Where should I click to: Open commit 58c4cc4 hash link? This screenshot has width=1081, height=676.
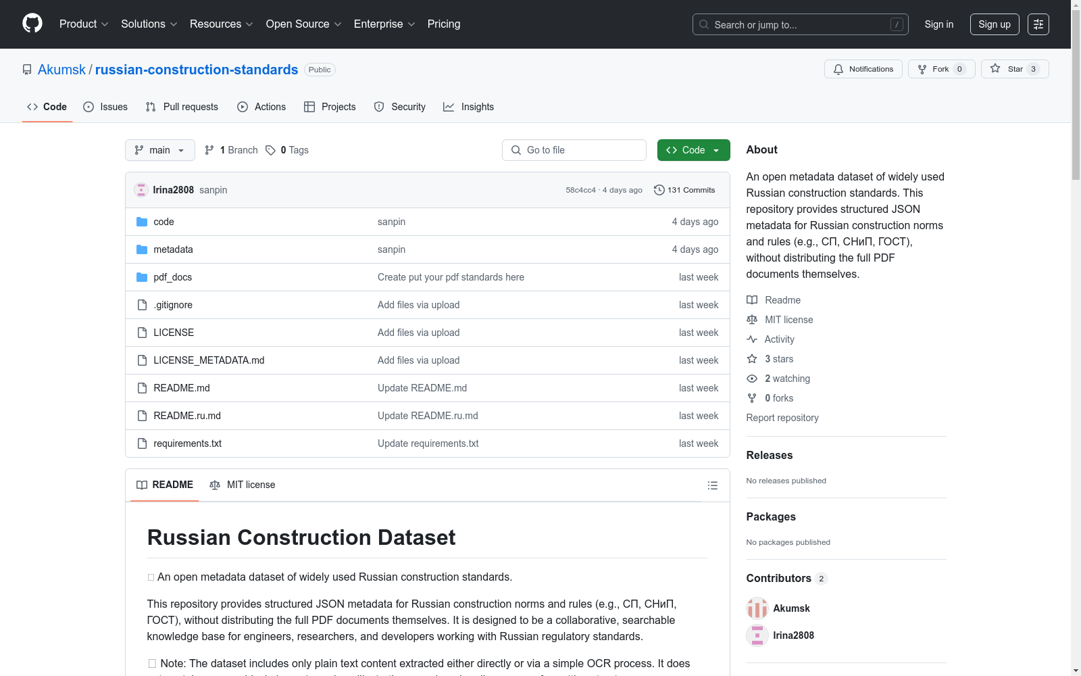[581, 190]
